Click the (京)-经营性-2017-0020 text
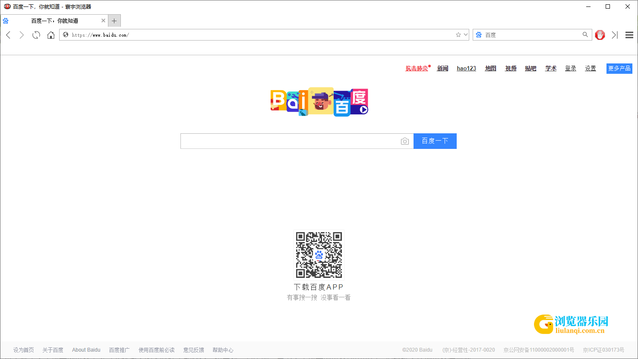Viewport: 638px width, 359px height. click(469, 350)
